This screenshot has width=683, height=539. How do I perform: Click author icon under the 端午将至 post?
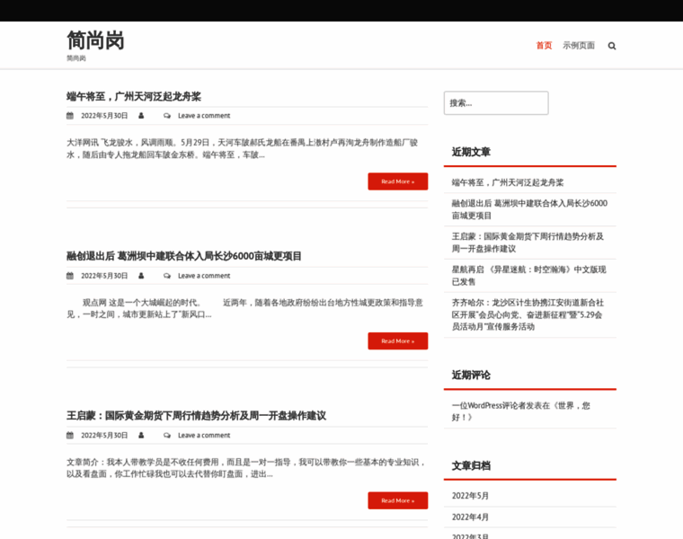tap(141, 116)
